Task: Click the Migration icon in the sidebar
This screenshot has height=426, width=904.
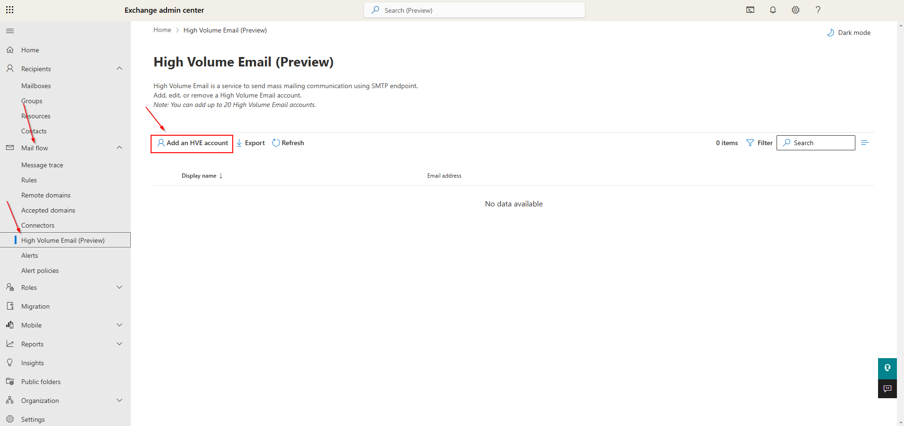Action: pos(10,306)
